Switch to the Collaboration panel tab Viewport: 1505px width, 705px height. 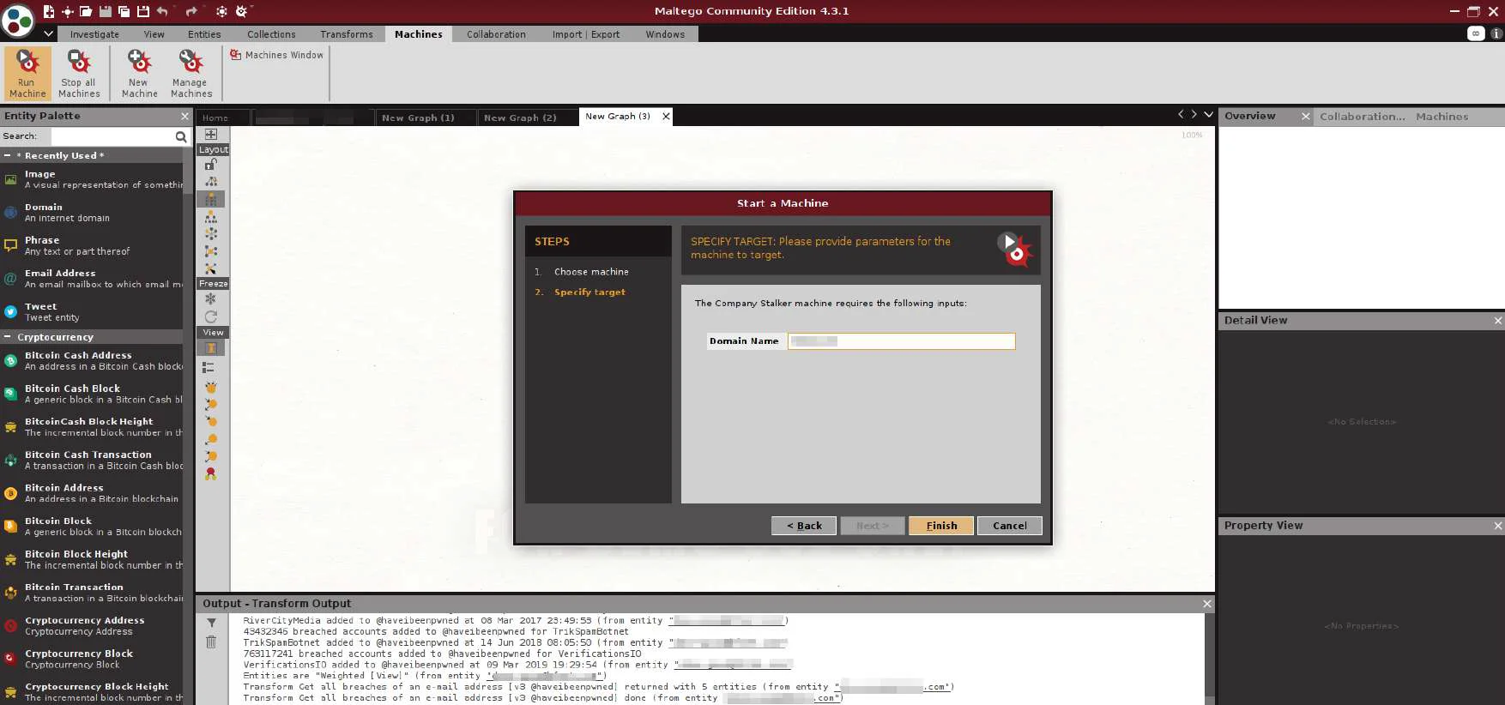[1362, 117]
